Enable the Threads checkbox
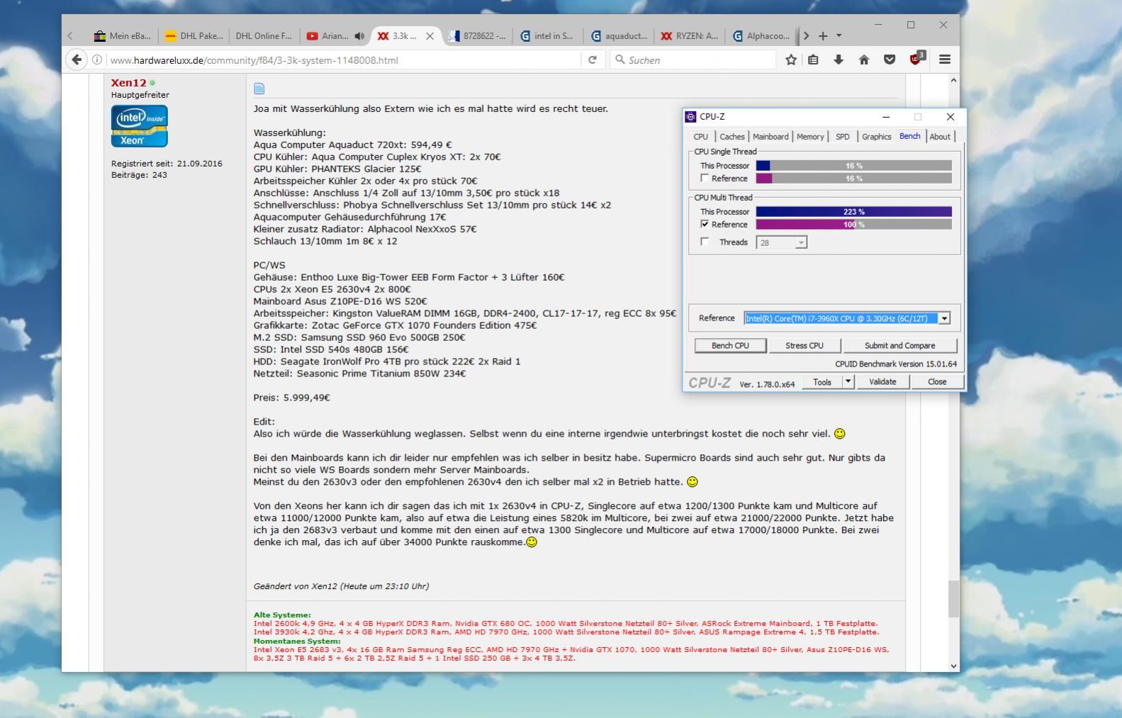 point(705,242)
